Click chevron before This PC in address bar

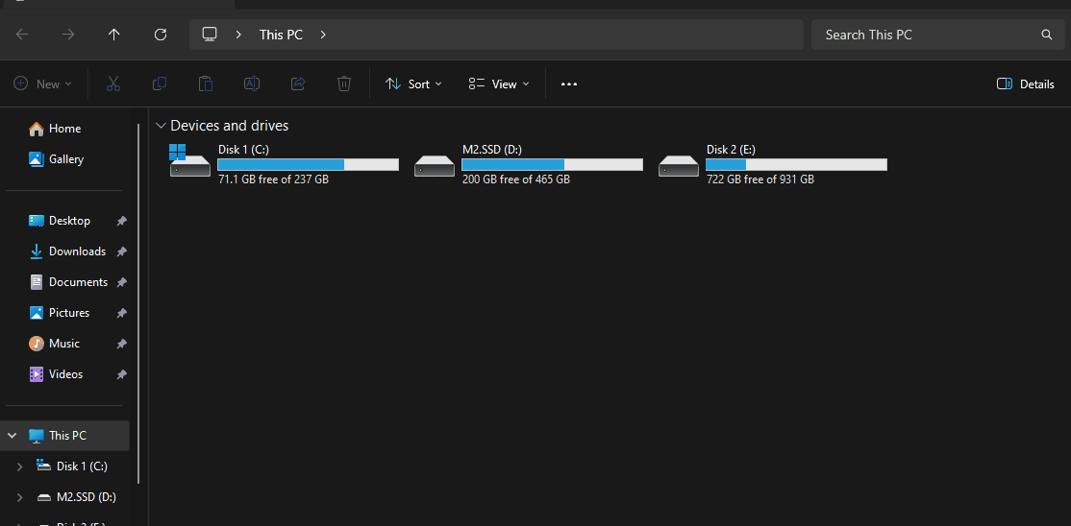[238, 35]
